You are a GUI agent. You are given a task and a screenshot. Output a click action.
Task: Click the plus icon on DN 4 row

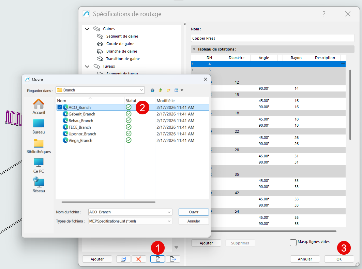point(343,63)
